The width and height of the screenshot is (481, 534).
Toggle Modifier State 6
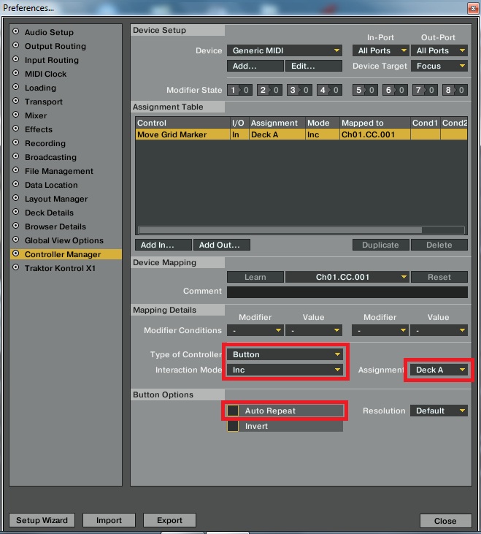395,91
